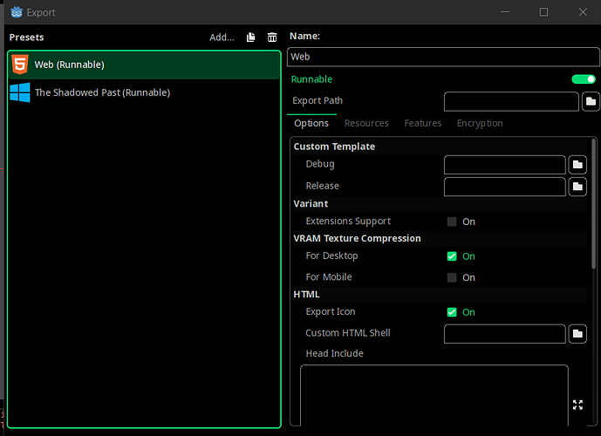Image resolution: width=601 pixels, height=436 pixels.
Task: Uncheck Export Icon option
Action: 452,312
